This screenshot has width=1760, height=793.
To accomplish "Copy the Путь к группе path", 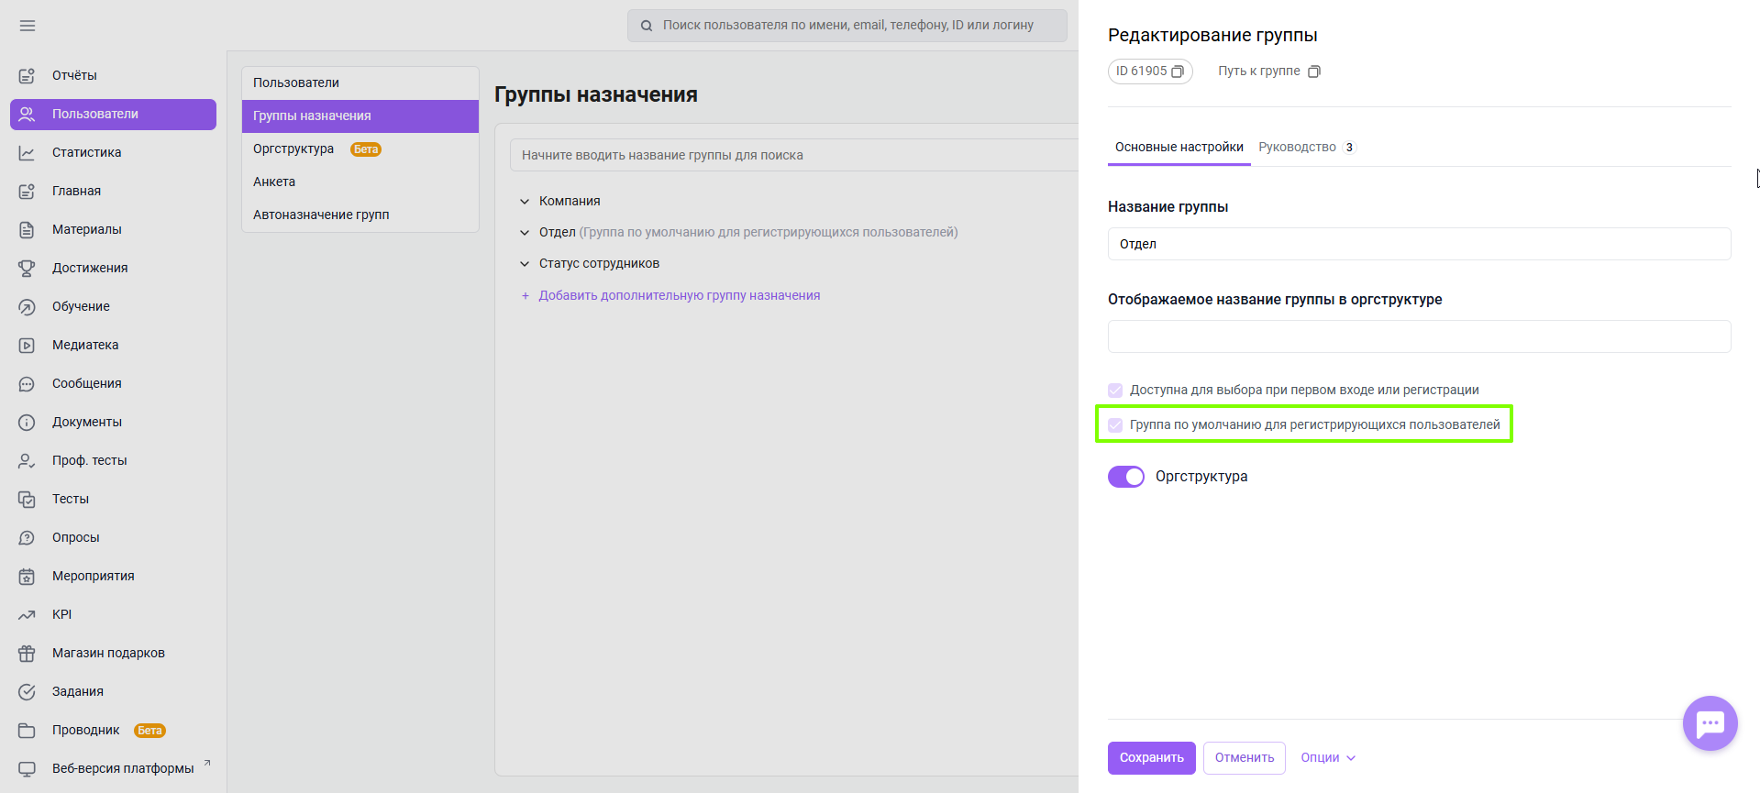I will click(1314, 72).
